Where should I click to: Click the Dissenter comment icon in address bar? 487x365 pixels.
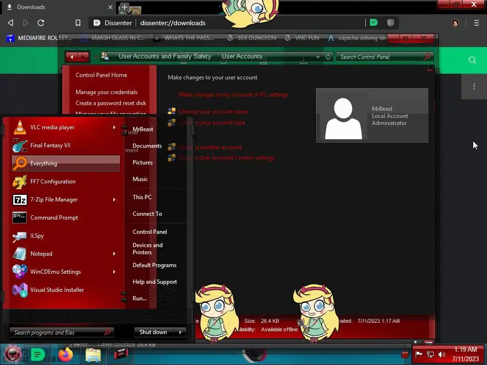click(x=374, y=23)
